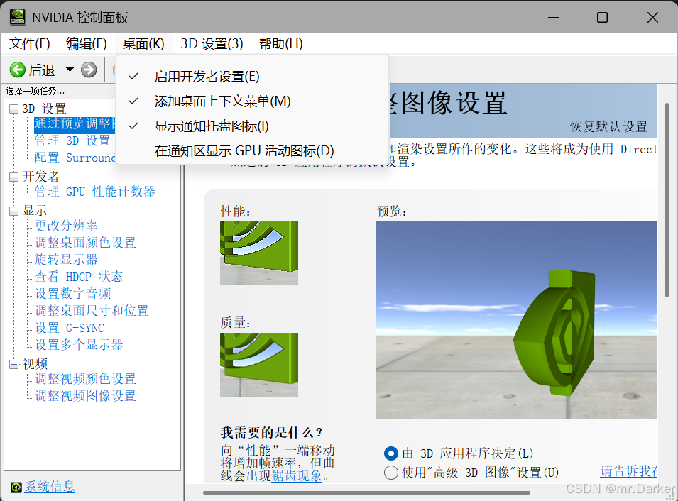Open 调整桌面尺寸和位置 page

92,311
